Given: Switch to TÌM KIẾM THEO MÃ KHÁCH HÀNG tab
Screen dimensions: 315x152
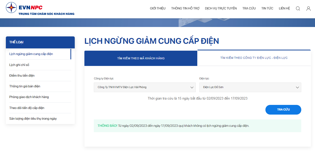Looking at the screenshot, I should coord(141,58).
